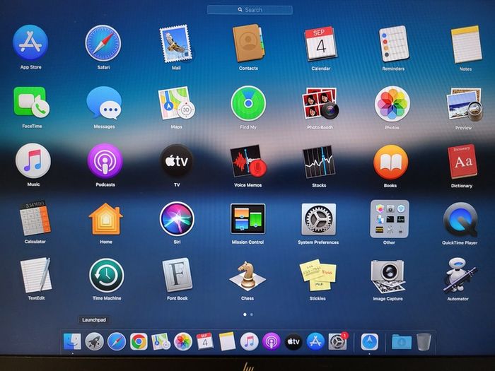495x371 pixels.
Task: Open System Preferences in the Launchpad grid
Action: [x=318, y=219]
